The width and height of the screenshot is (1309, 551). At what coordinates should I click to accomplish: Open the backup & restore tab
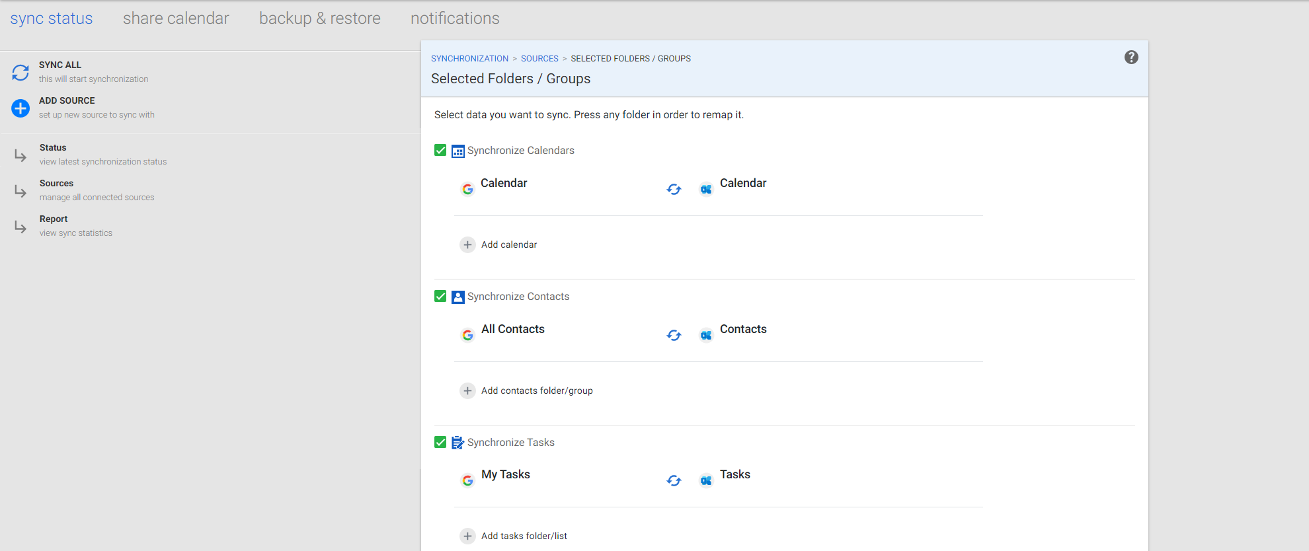pos(320,18)
